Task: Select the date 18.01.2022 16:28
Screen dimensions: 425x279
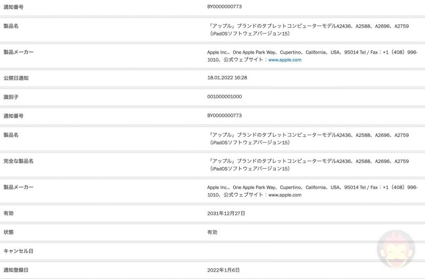Action: pos(227,78)
